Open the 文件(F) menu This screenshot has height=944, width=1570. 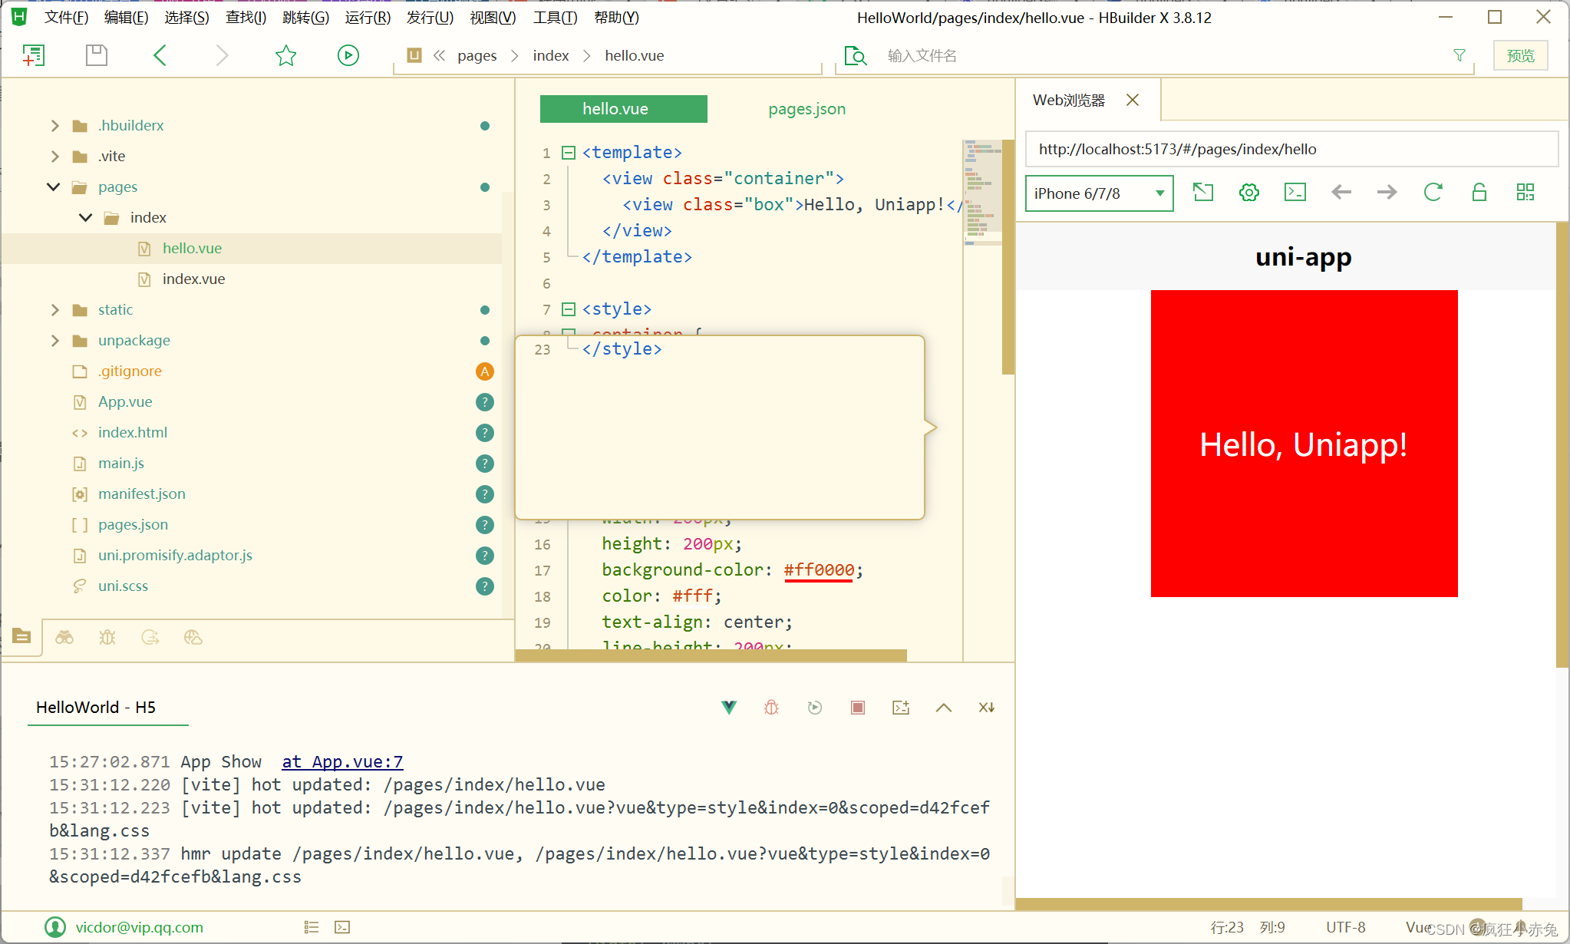(66, 17)
